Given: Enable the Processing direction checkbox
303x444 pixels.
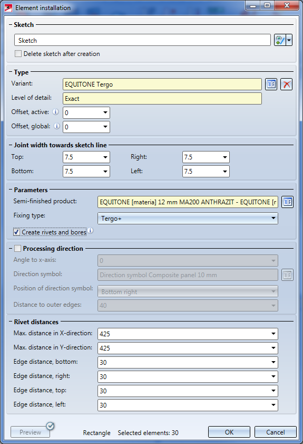Looking at the screenshot, I should [x=17, y=248].
